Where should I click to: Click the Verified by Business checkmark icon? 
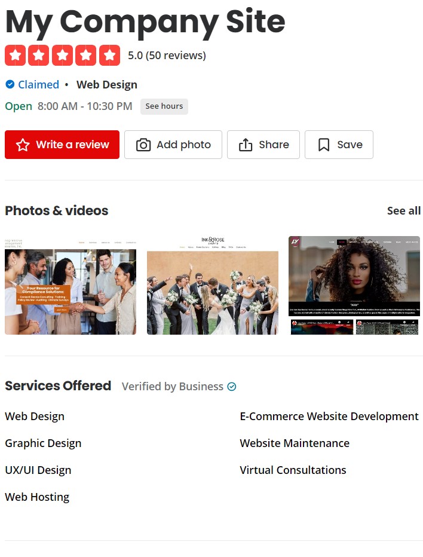232,387
